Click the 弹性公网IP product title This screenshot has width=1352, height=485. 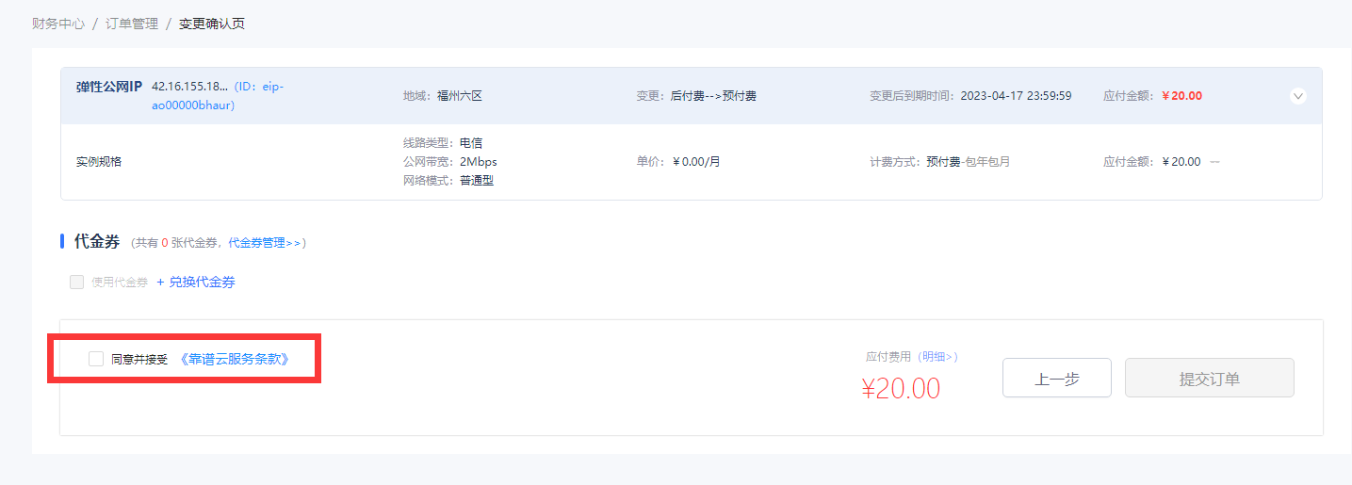pyautogui.click(x=109, y=86)
